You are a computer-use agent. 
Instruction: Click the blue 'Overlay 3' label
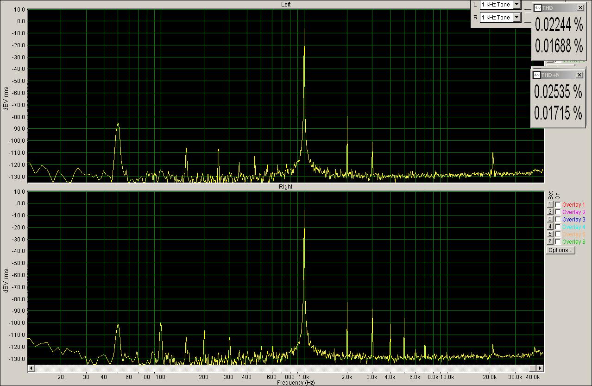[x=573, y=220]
